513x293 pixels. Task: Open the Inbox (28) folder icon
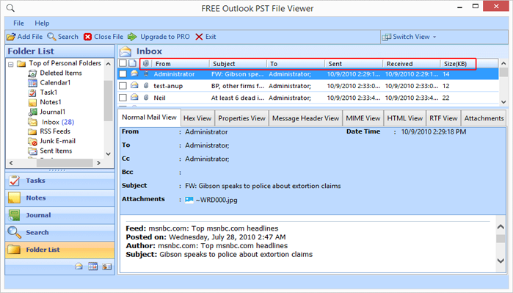click(x=32, y=122)
